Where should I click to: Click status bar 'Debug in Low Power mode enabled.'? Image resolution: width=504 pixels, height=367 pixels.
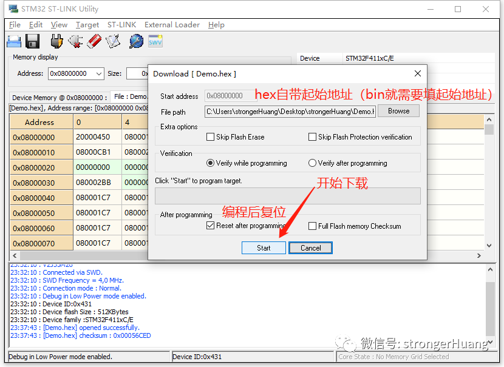tap(61, 357)
